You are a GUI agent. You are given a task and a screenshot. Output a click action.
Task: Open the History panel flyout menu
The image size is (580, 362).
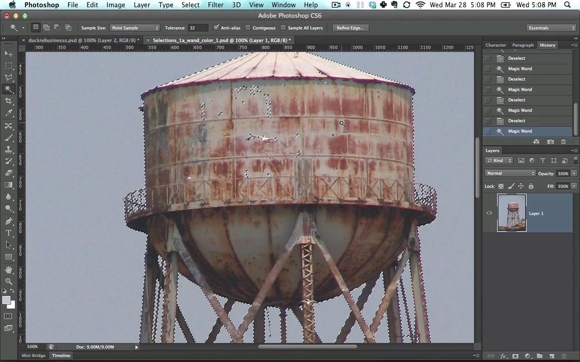pyautogui.click(x=574, y=45)
